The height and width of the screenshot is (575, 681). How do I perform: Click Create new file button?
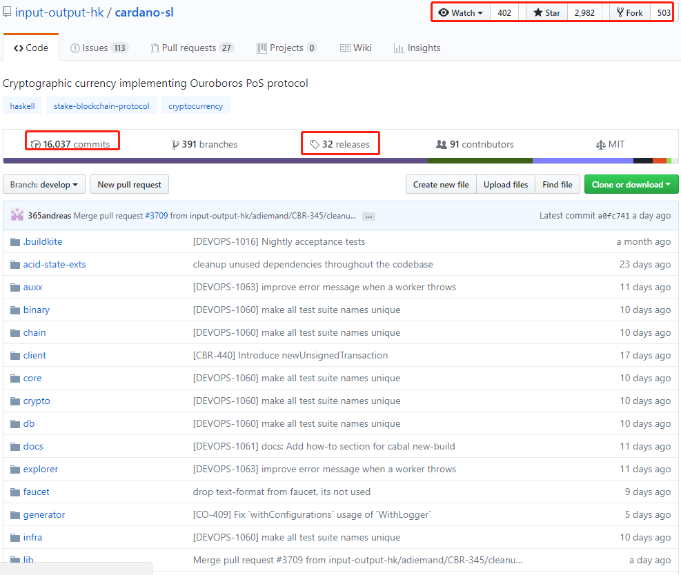pos(442,185)
